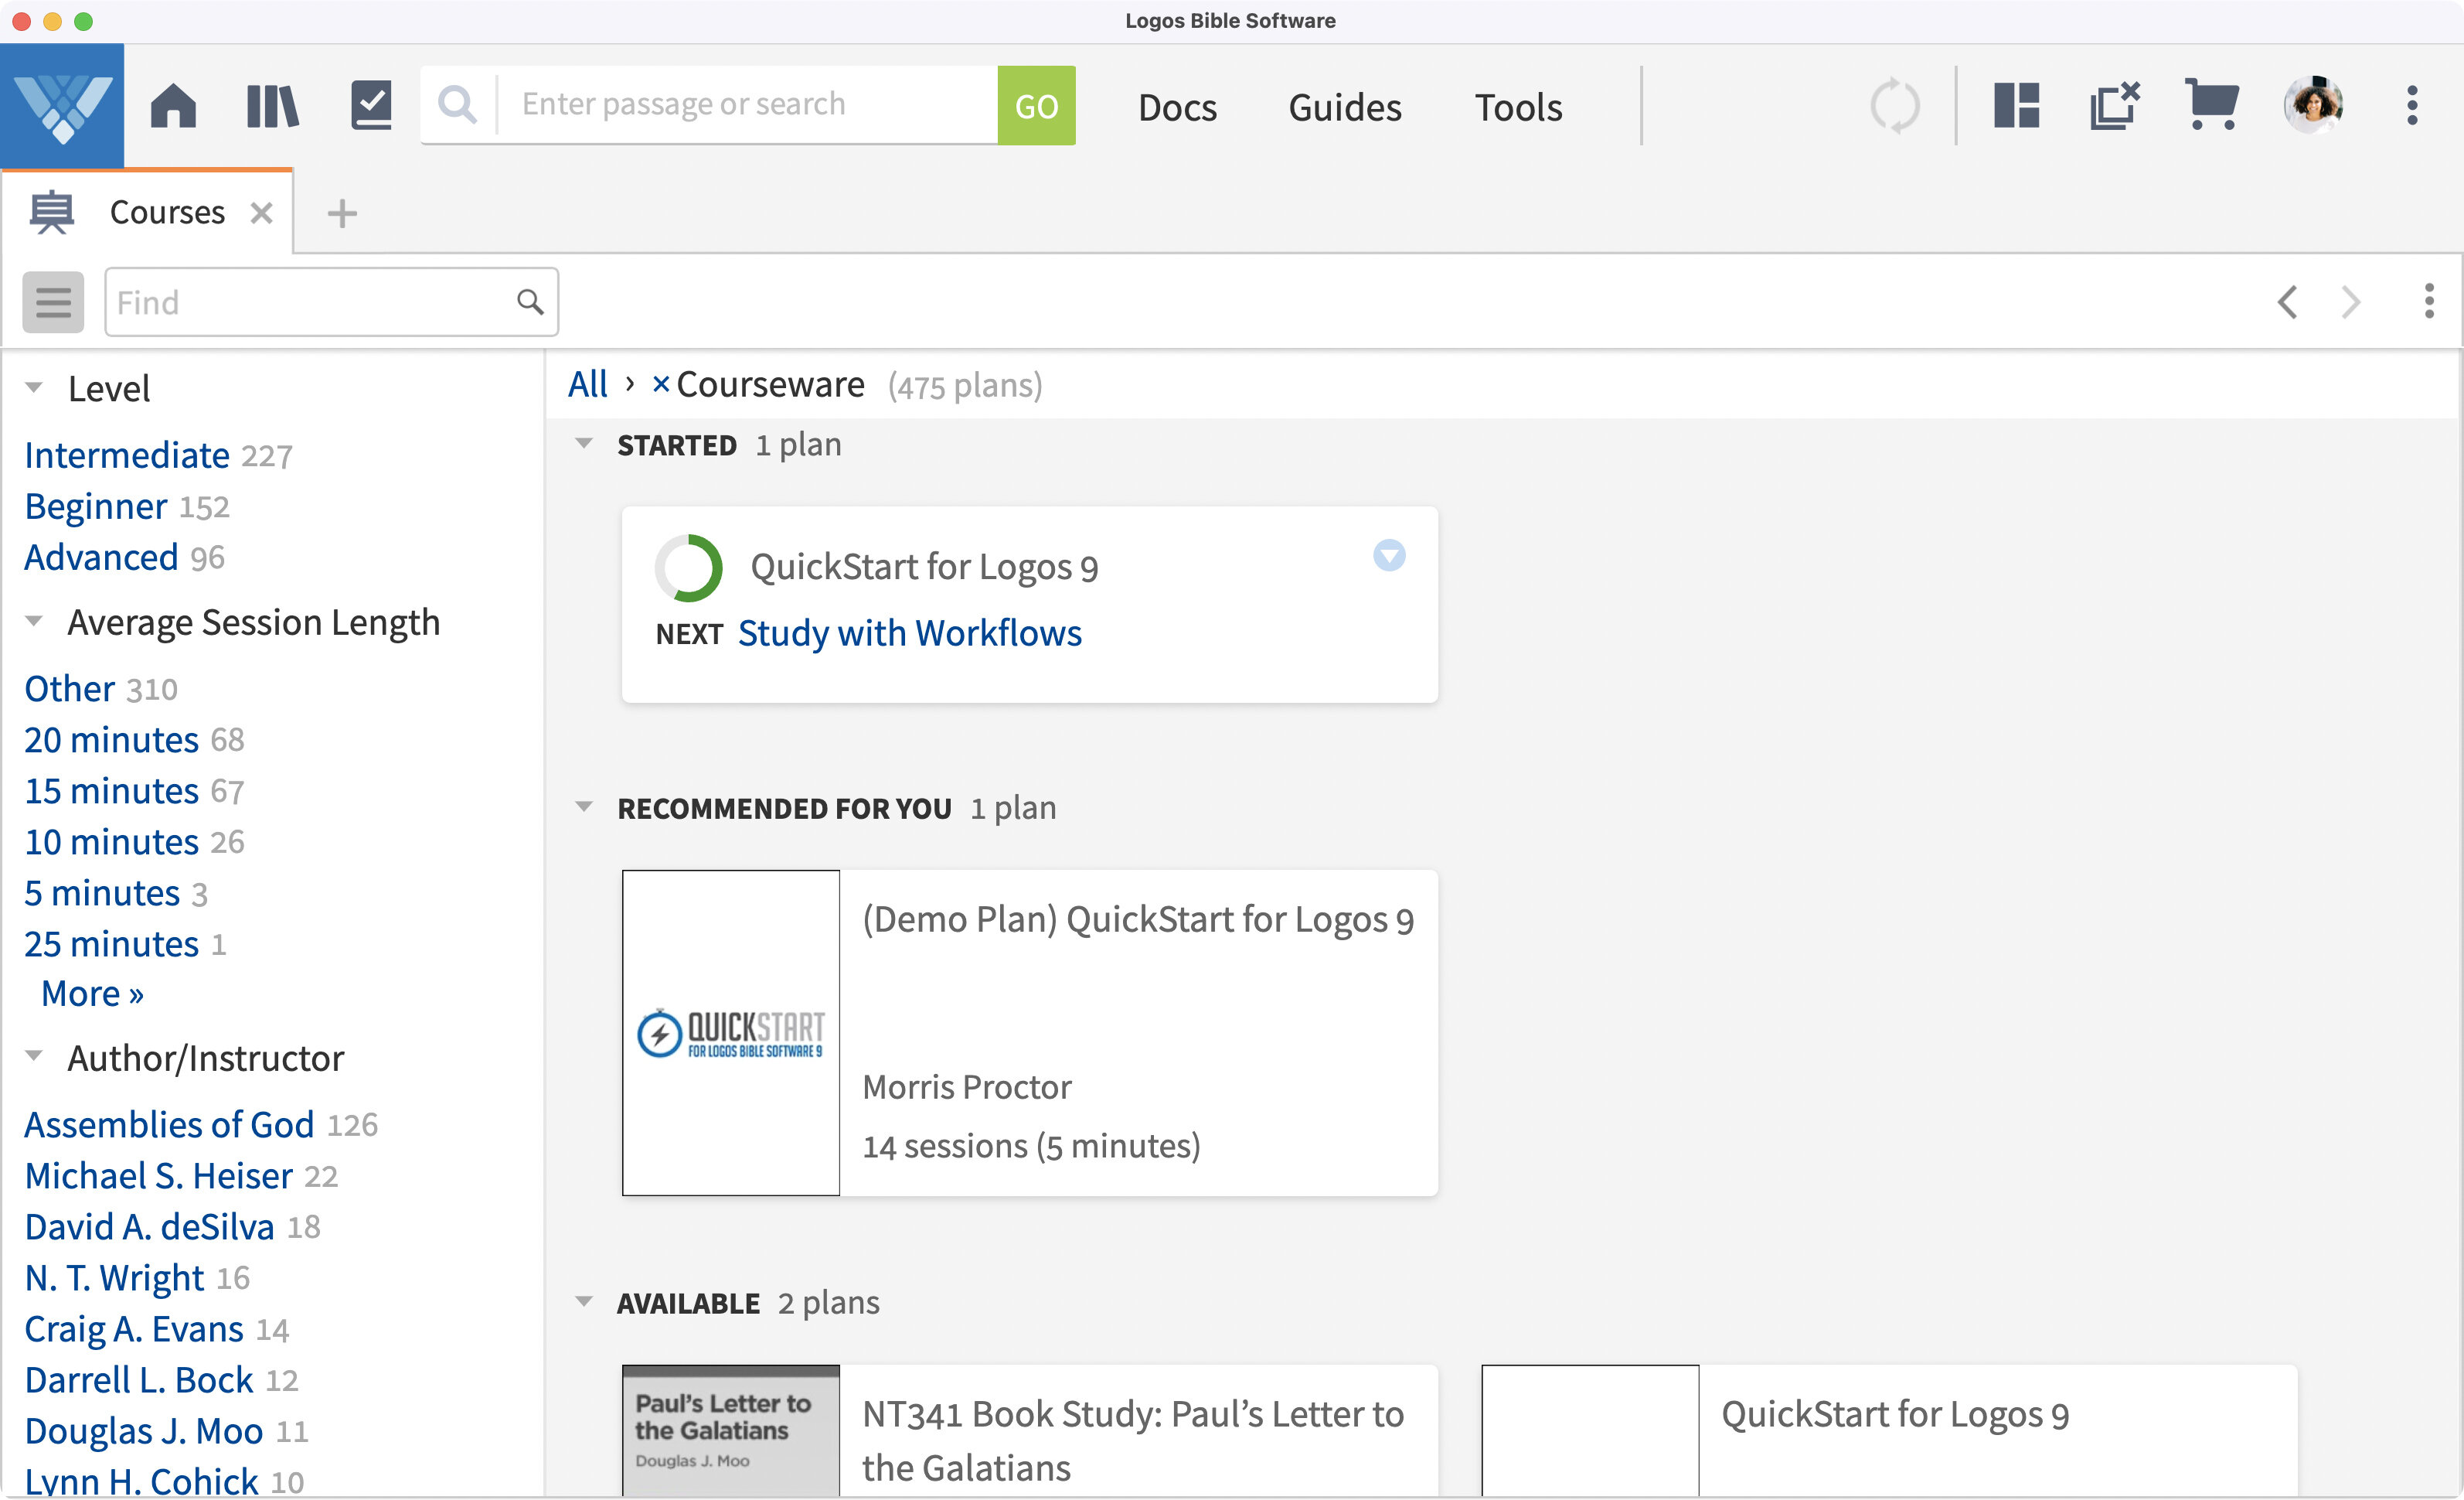Open the Layouts grid icon
Viewport: 2464px width, 1500px height.
click(x=2016, y=105)
